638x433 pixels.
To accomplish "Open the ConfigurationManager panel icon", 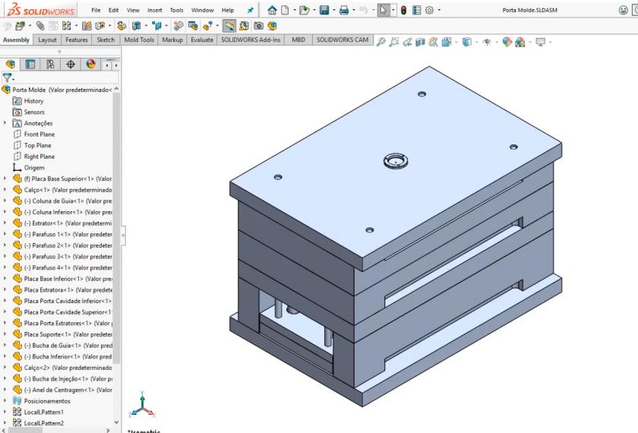I will pyautogui.click(x=50, y=65).
